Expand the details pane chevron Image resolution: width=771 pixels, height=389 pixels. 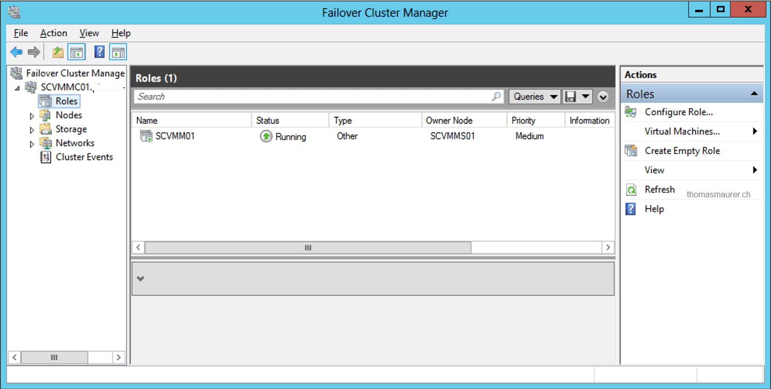coord(140,278)
